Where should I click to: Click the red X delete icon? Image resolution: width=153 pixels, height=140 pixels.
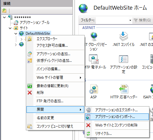click(x=30, y=93)
